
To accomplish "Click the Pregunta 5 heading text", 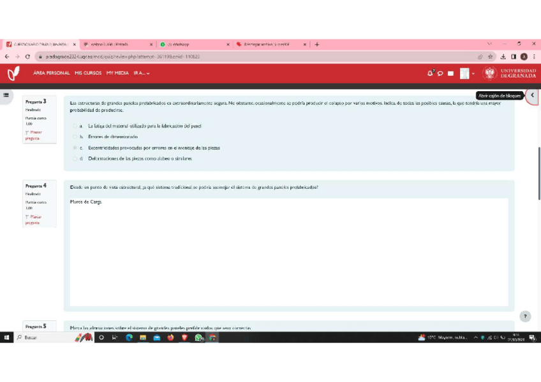I will coord(36,326).
